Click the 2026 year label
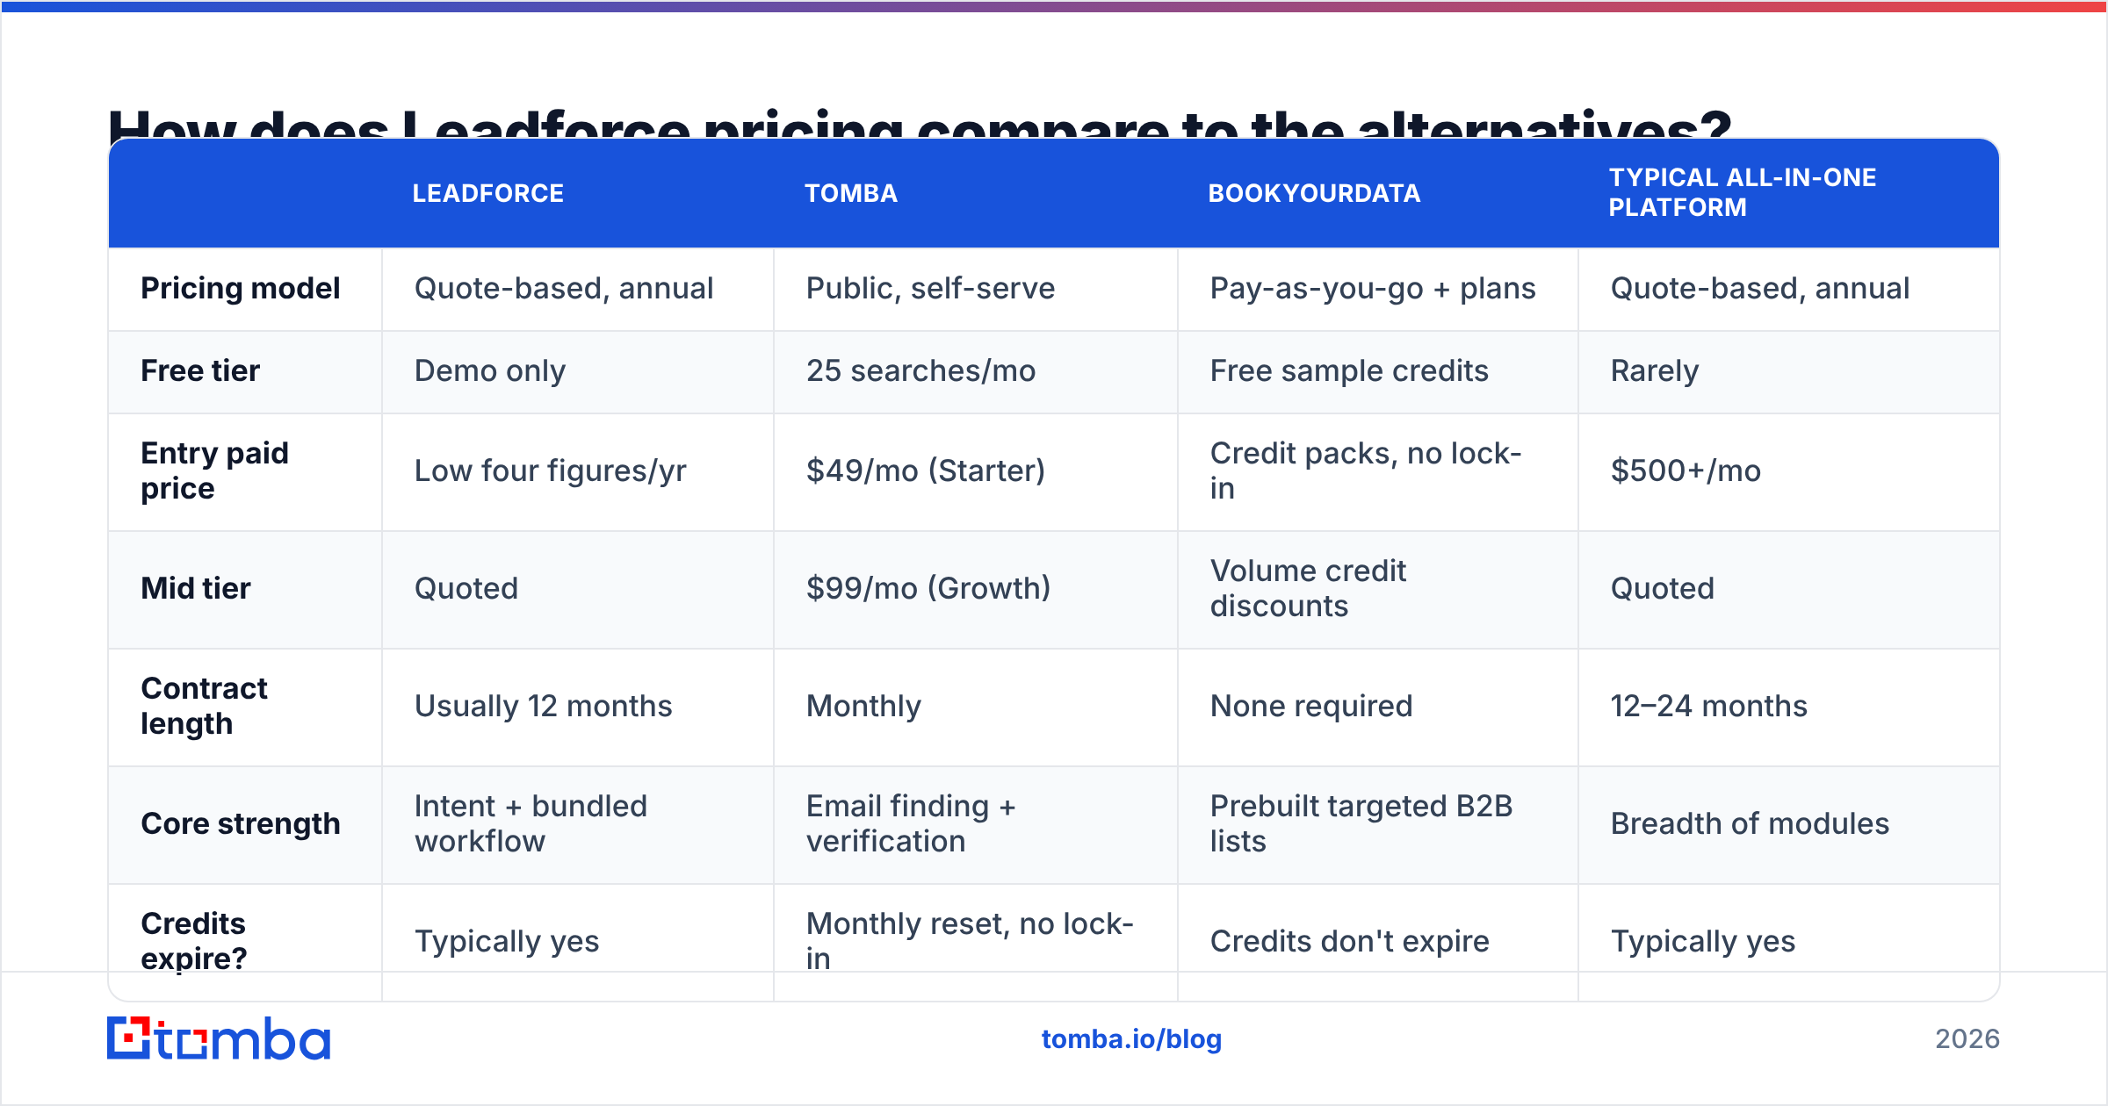Image resolution: width=2108 pixels, height=1106 pixels. (x=1967, y=1039)
